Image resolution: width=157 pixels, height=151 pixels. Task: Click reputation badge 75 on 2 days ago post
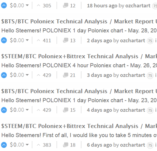pyautogui.click(x=150, y=41)
